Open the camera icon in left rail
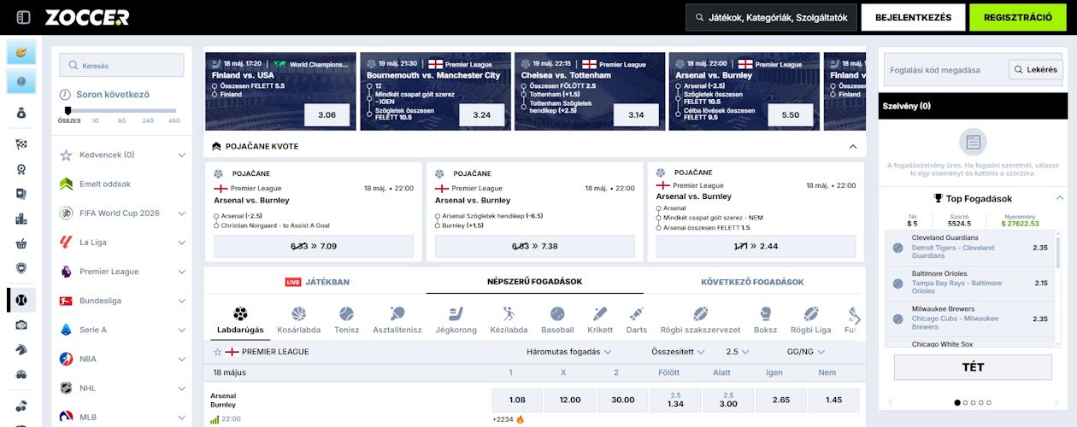 point(21,325)
